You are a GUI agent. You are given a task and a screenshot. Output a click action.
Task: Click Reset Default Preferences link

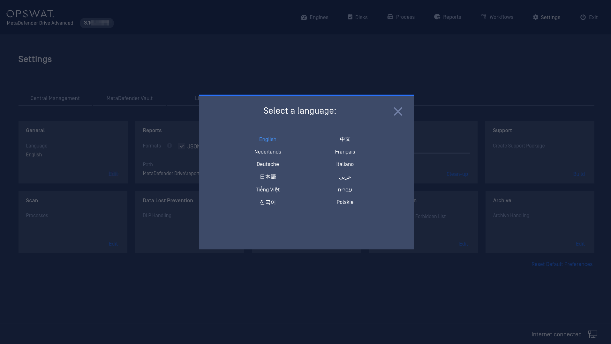pyautogui.click(x=562, y=264)
